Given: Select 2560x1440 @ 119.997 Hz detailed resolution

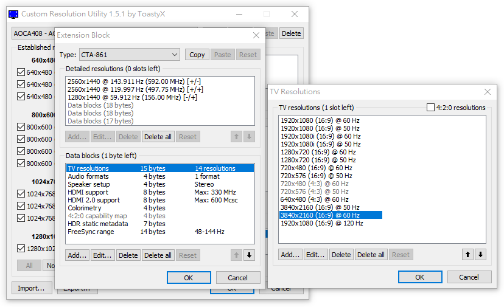Looking at the screenshot, I should tap(135, 89).
